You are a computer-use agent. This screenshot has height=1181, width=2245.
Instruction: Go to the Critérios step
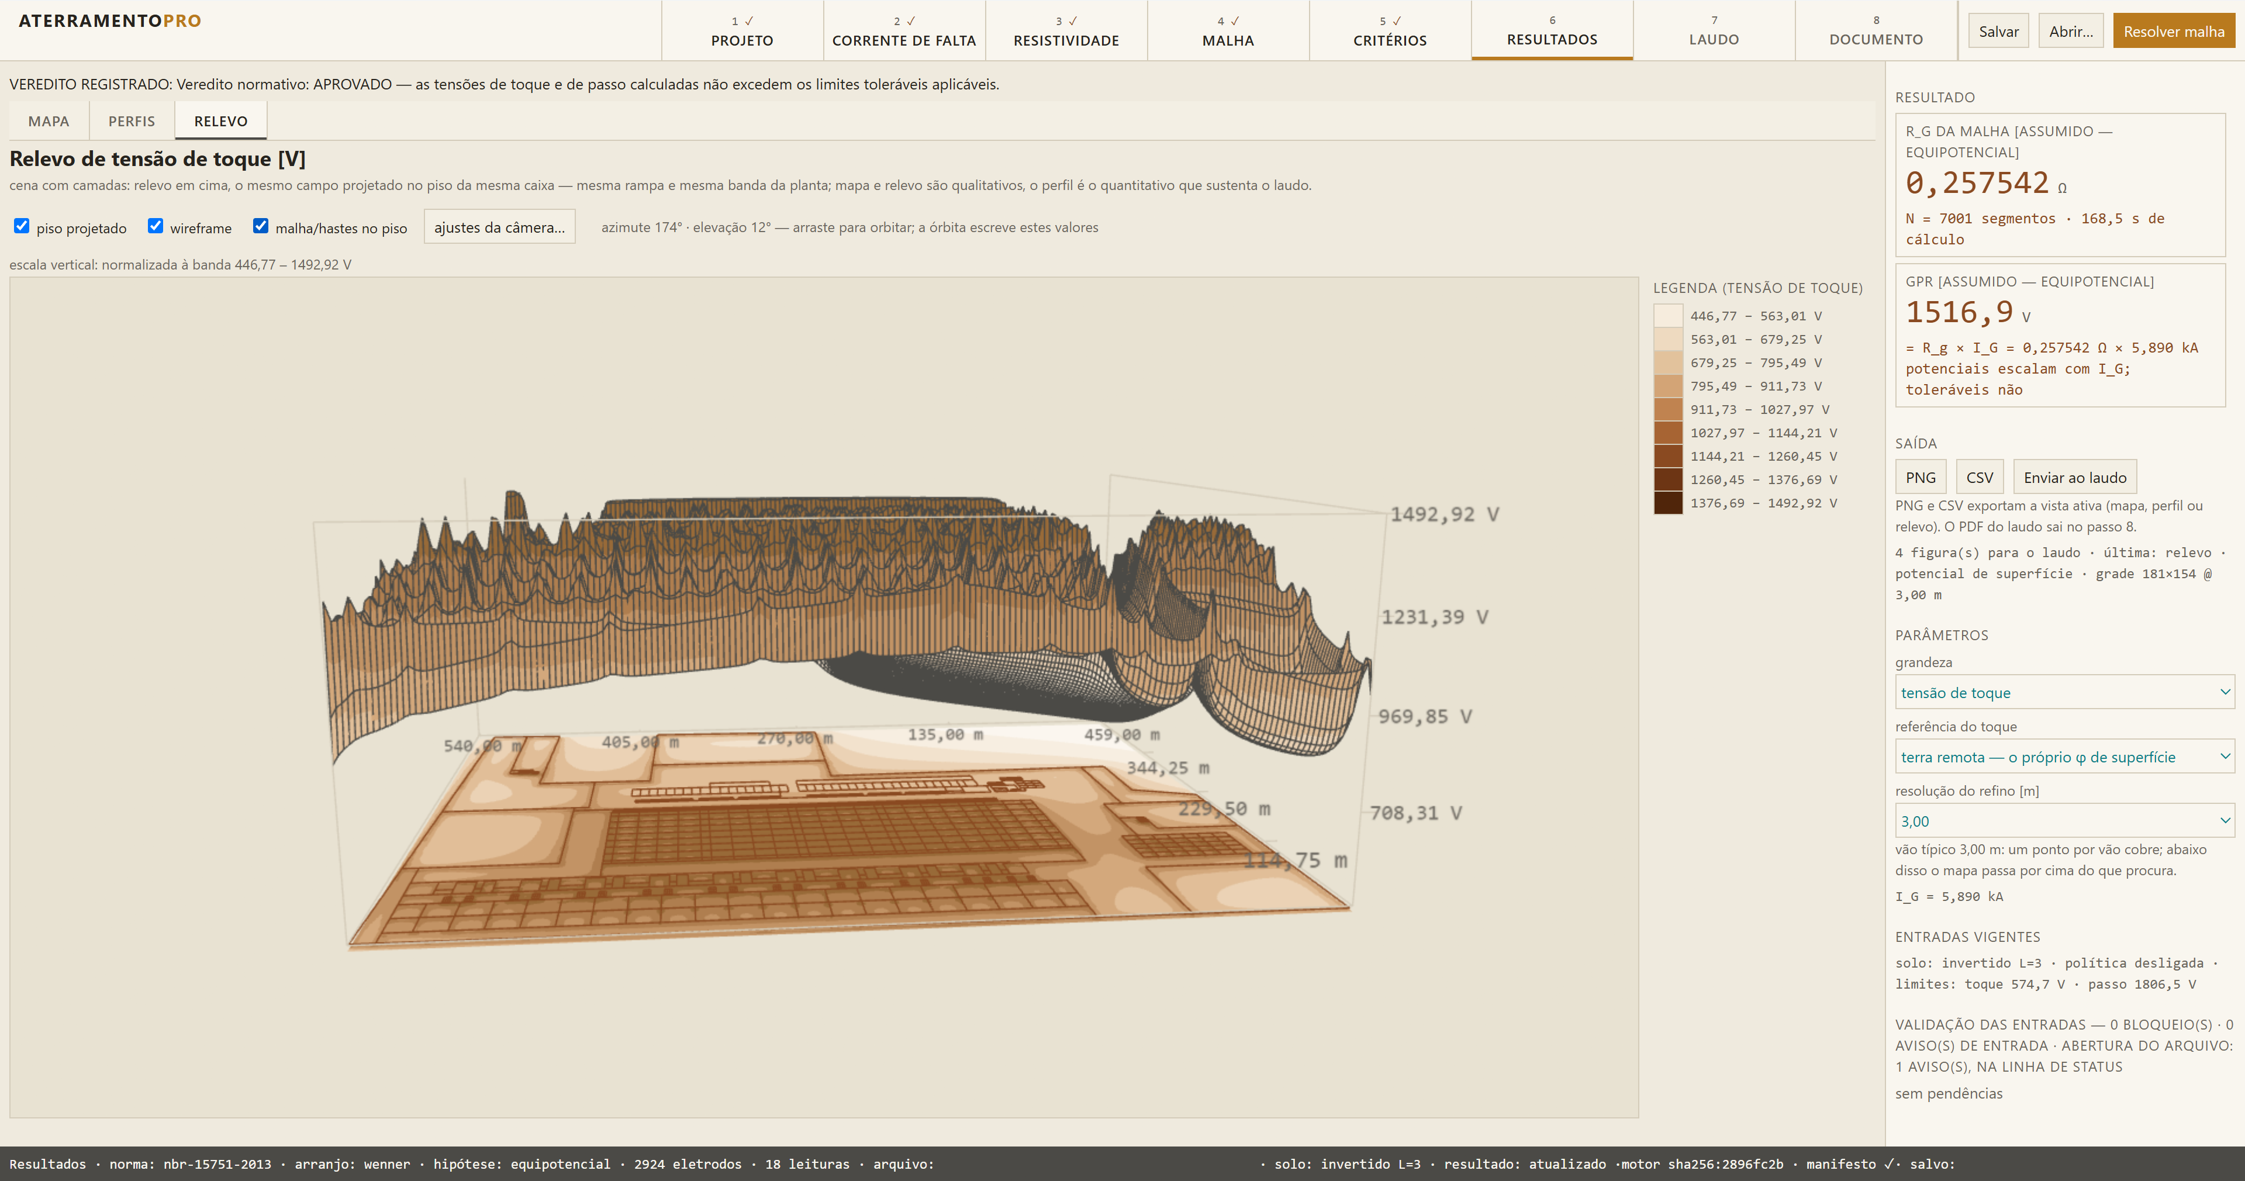click(x=1390, y=30)
